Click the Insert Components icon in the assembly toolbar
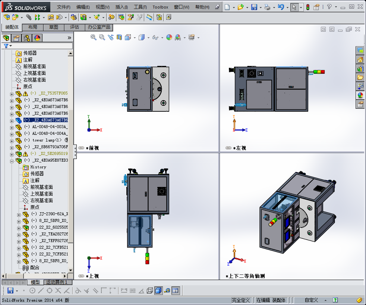This screenshot has width=366, height=305. click(15, 17)
